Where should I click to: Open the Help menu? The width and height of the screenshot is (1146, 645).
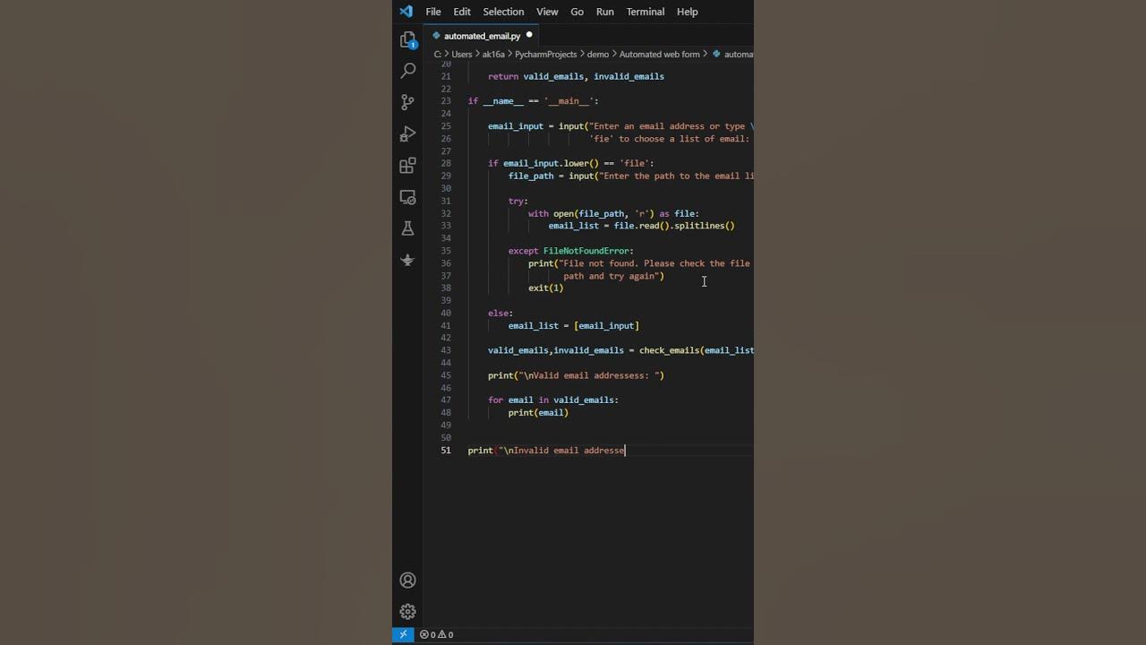(687, 12)
